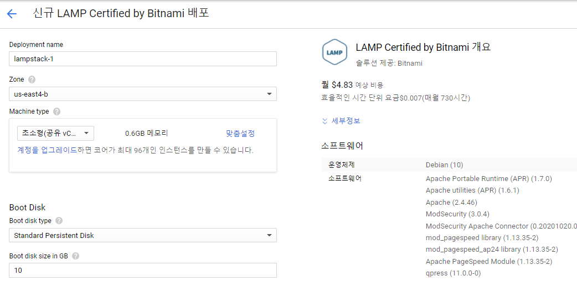The width and height of the screenshot is (577, 281).
Task: Click the LAMP Certified by Bitnami 개요 heading
Action: (423, 47)
